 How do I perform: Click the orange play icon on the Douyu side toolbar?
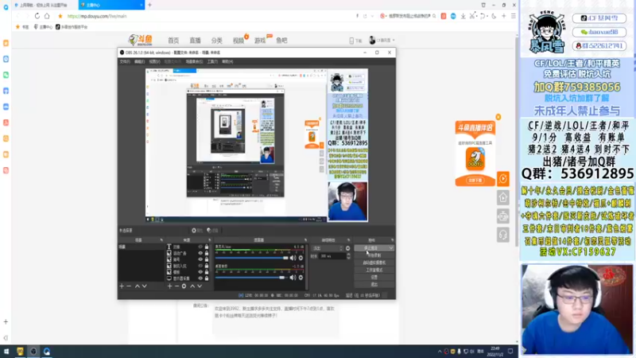click(503, 178)
